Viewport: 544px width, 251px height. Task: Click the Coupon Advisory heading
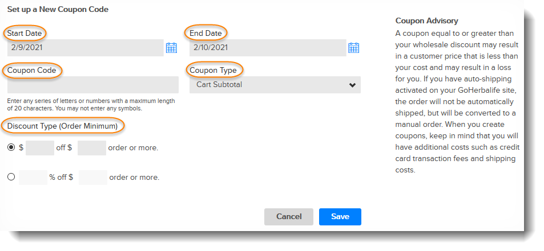(x=427, y=20)
